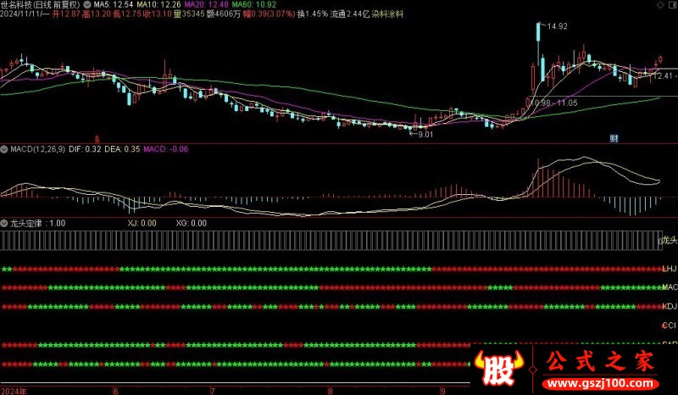This screenshot has height=395, width=678.
Task: Click the MAC row label
Action: [x=670, y=287]
